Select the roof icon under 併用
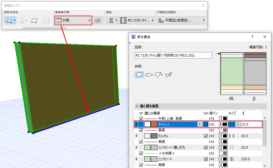This screenshot has width=273, height=168. coord(159,75)
